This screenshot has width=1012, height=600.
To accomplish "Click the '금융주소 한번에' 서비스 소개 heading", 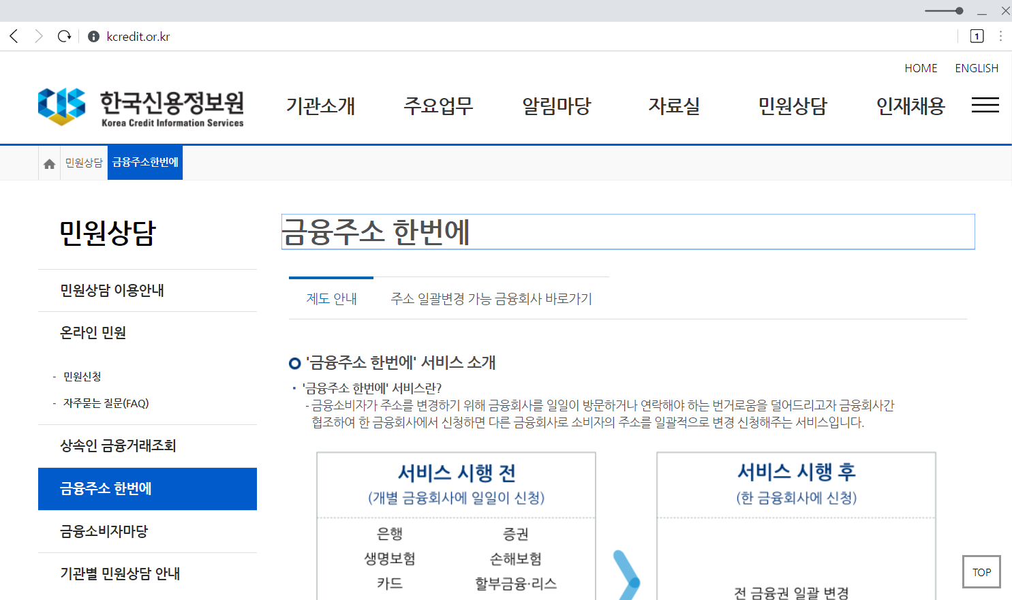I will tap(400, 362).
